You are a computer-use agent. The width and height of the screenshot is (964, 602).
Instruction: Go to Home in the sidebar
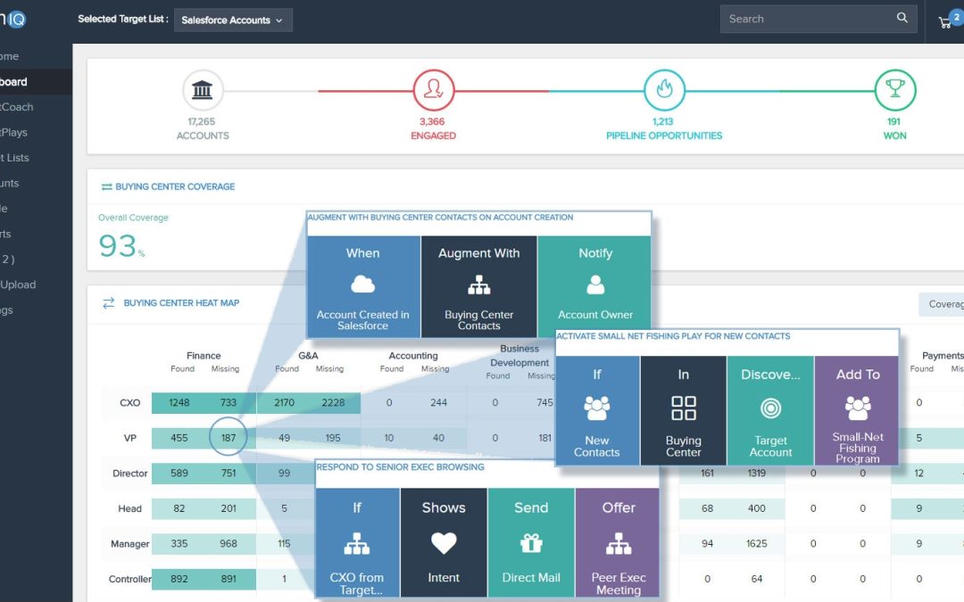9,56
